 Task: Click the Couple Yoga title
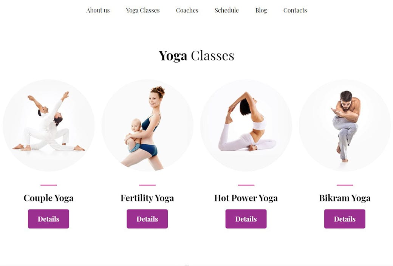pos(49,198)
